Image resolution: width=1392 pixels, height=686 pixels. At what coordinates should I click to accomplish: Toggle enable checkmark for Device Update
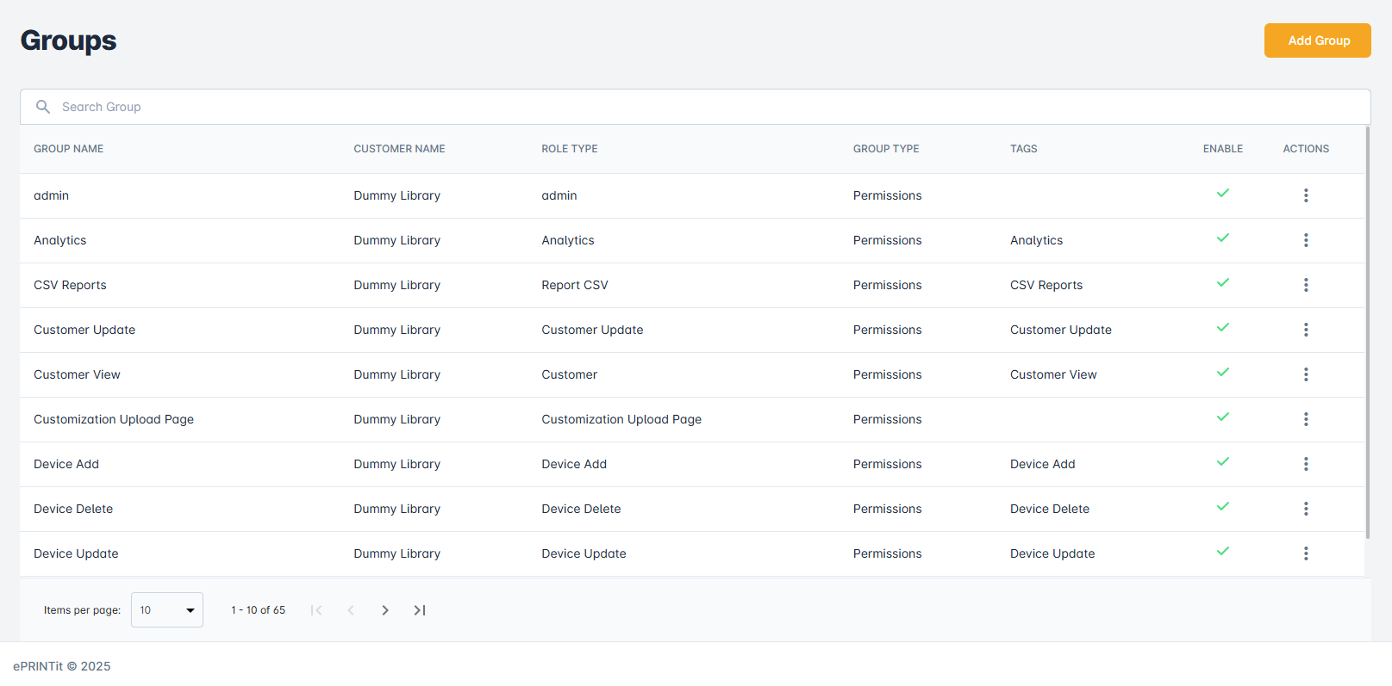pyautogui.click(x=1222, y=552)
